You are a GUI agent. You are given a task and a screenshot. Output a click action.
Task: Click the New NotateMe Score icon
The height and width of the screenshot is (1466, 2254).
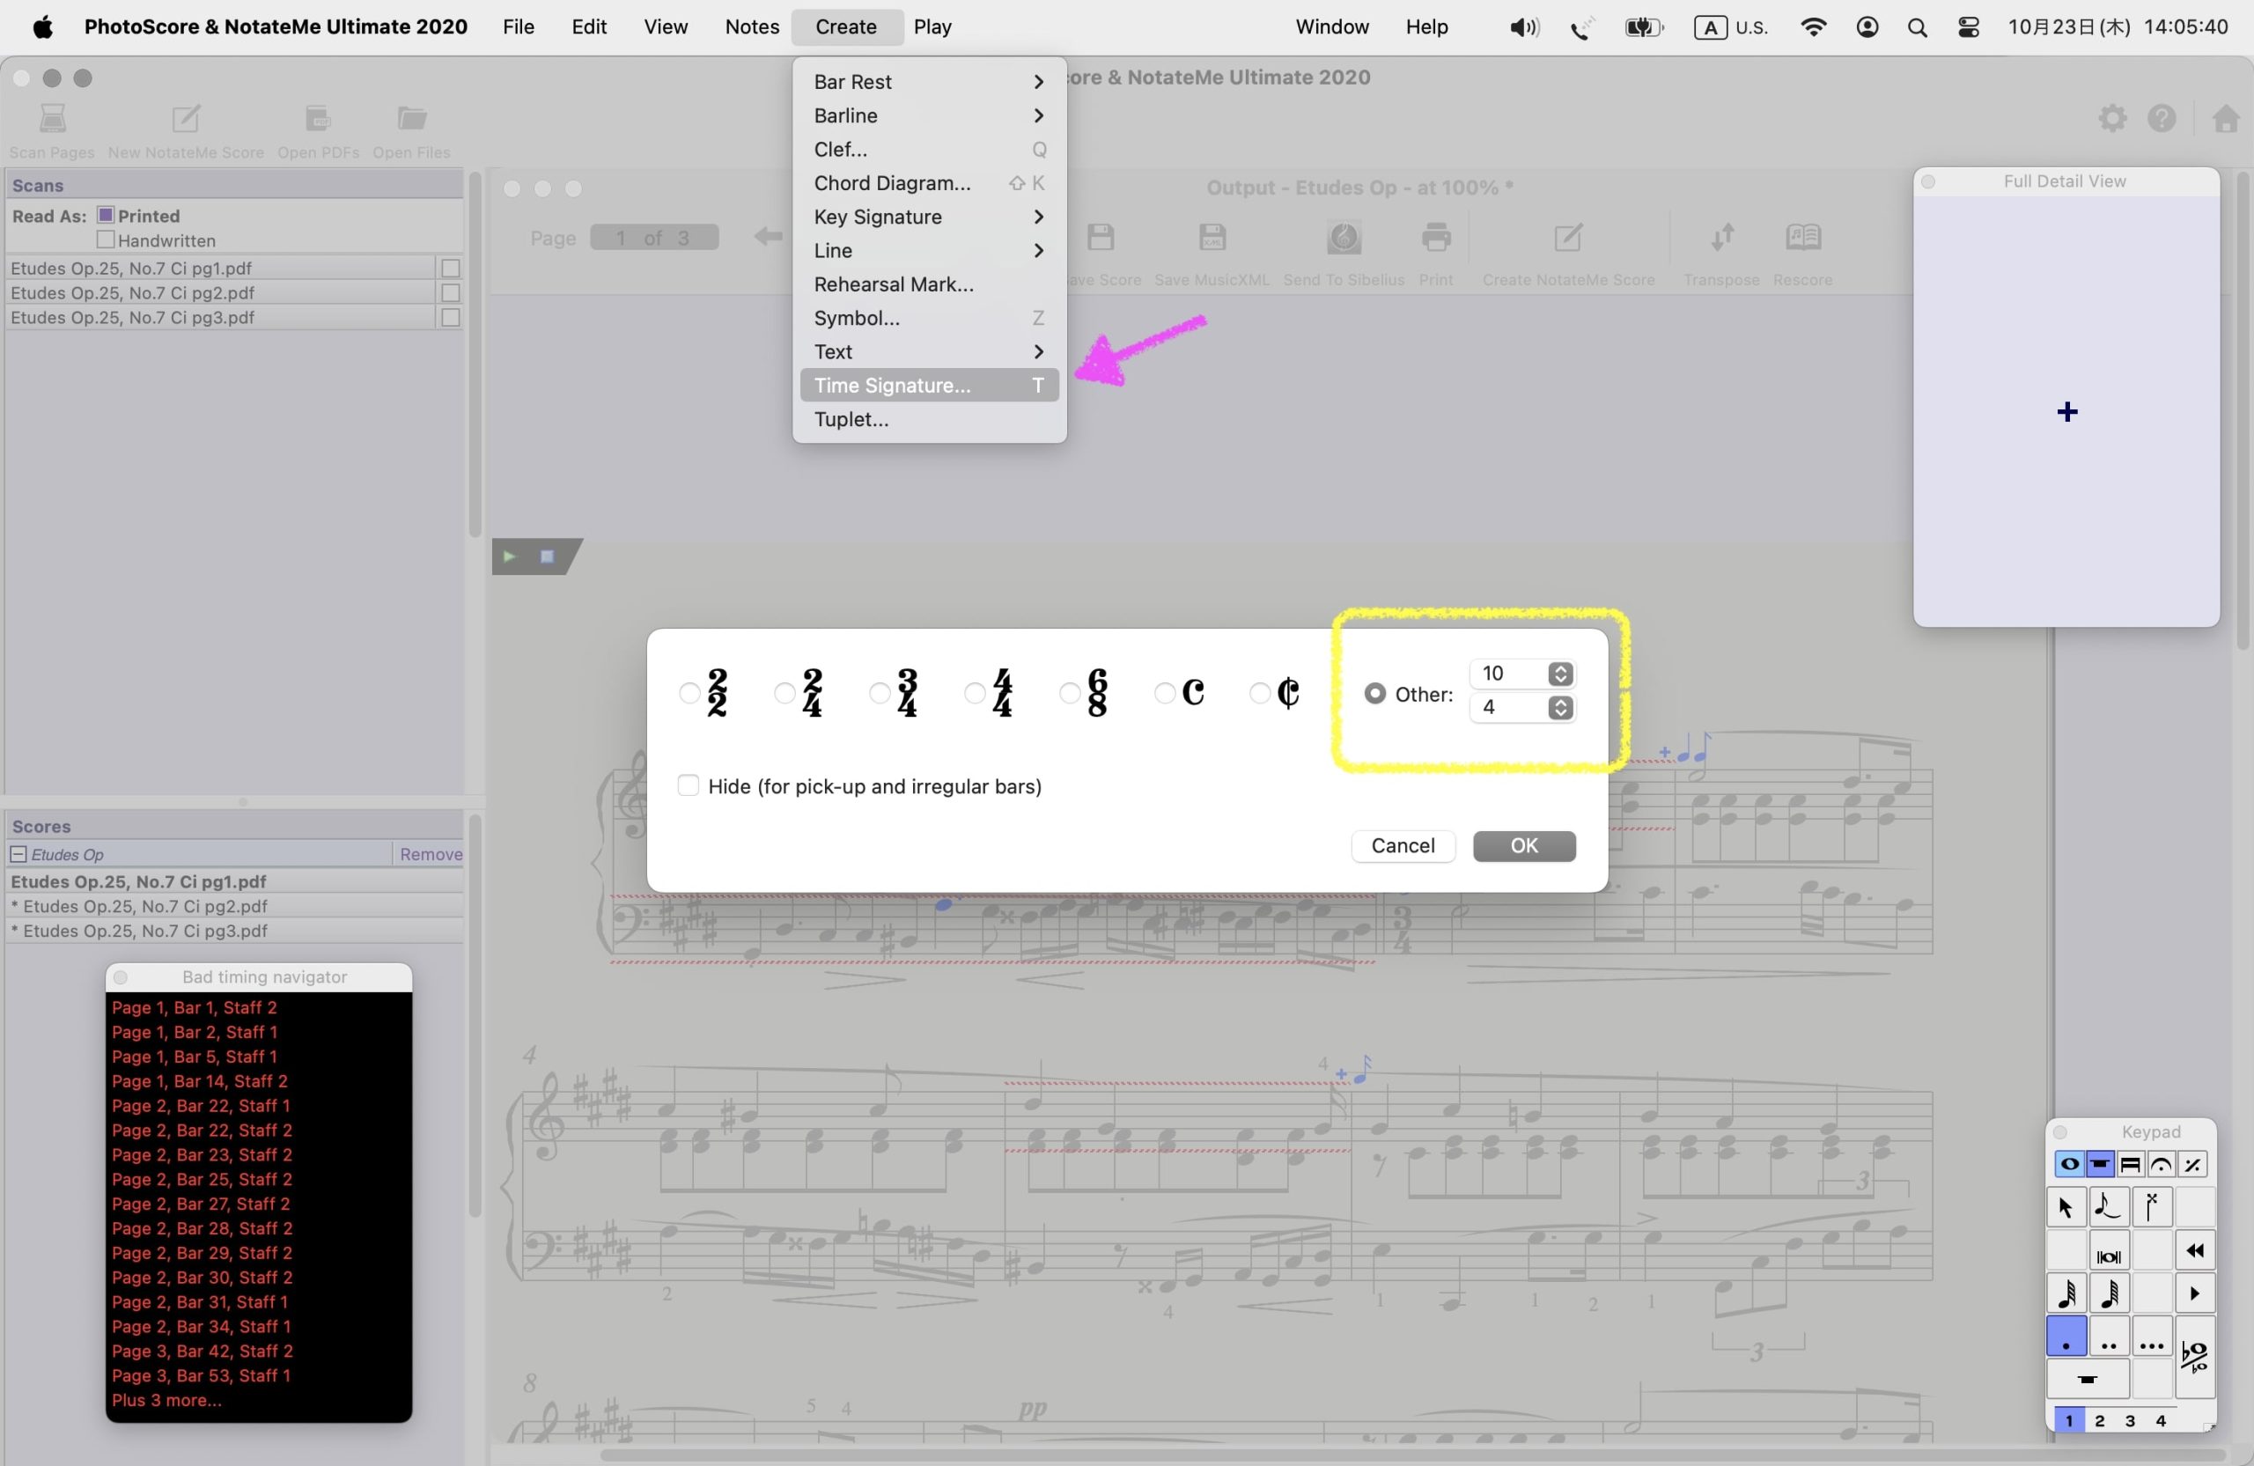[186, 120]
